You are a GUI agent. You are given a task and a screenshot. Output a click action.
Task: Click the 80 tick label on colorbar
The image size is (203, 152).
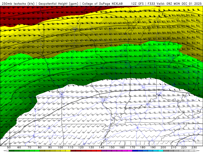(x=40, y=147)
